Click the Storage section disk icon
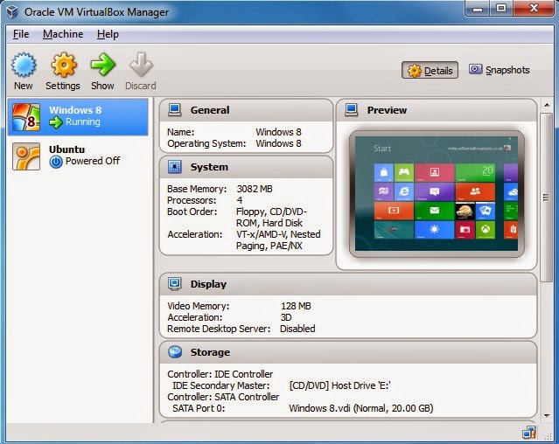 [x=175, y=351]
